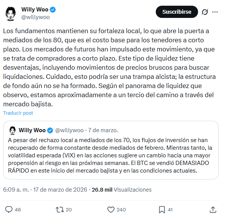Screen dimensions: 227x216
Task: Click the quoted post's 7 de marzo date
Action: [103, 130]
